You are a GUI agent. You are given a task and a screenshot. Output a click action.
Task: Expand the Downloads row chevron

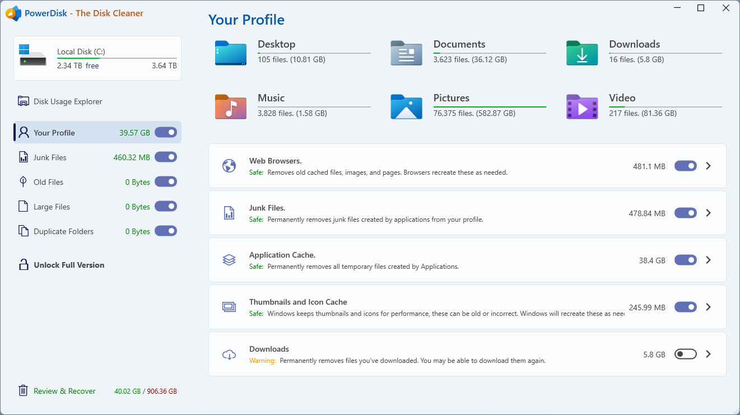[709, 354]
